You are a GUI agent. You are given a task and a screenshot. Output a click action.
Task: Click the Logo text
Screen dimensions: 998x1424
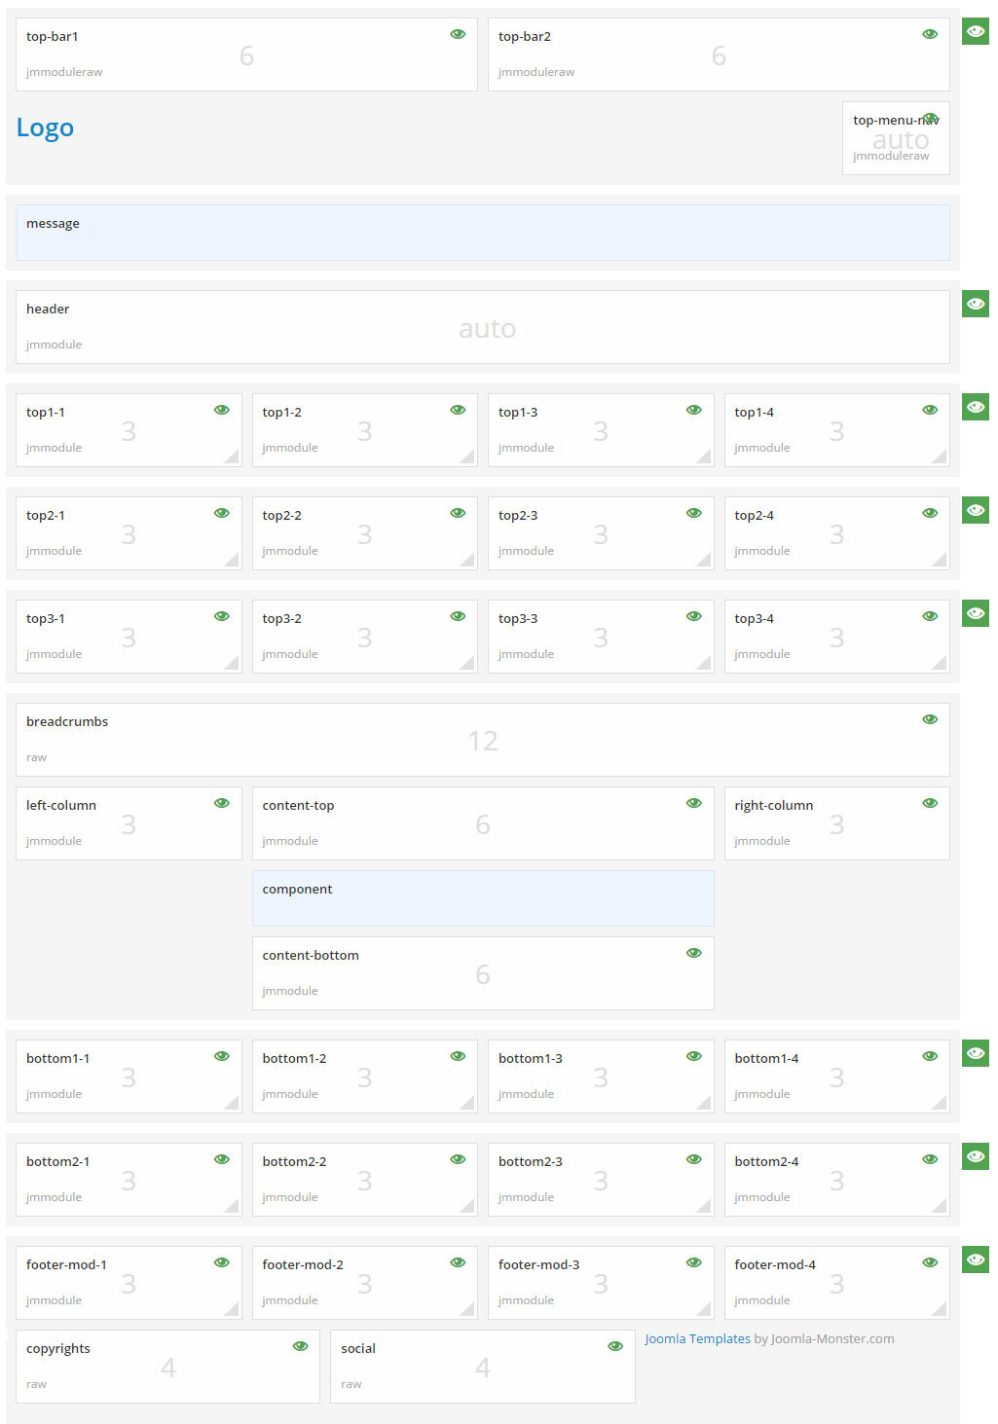tap(45, 127)
